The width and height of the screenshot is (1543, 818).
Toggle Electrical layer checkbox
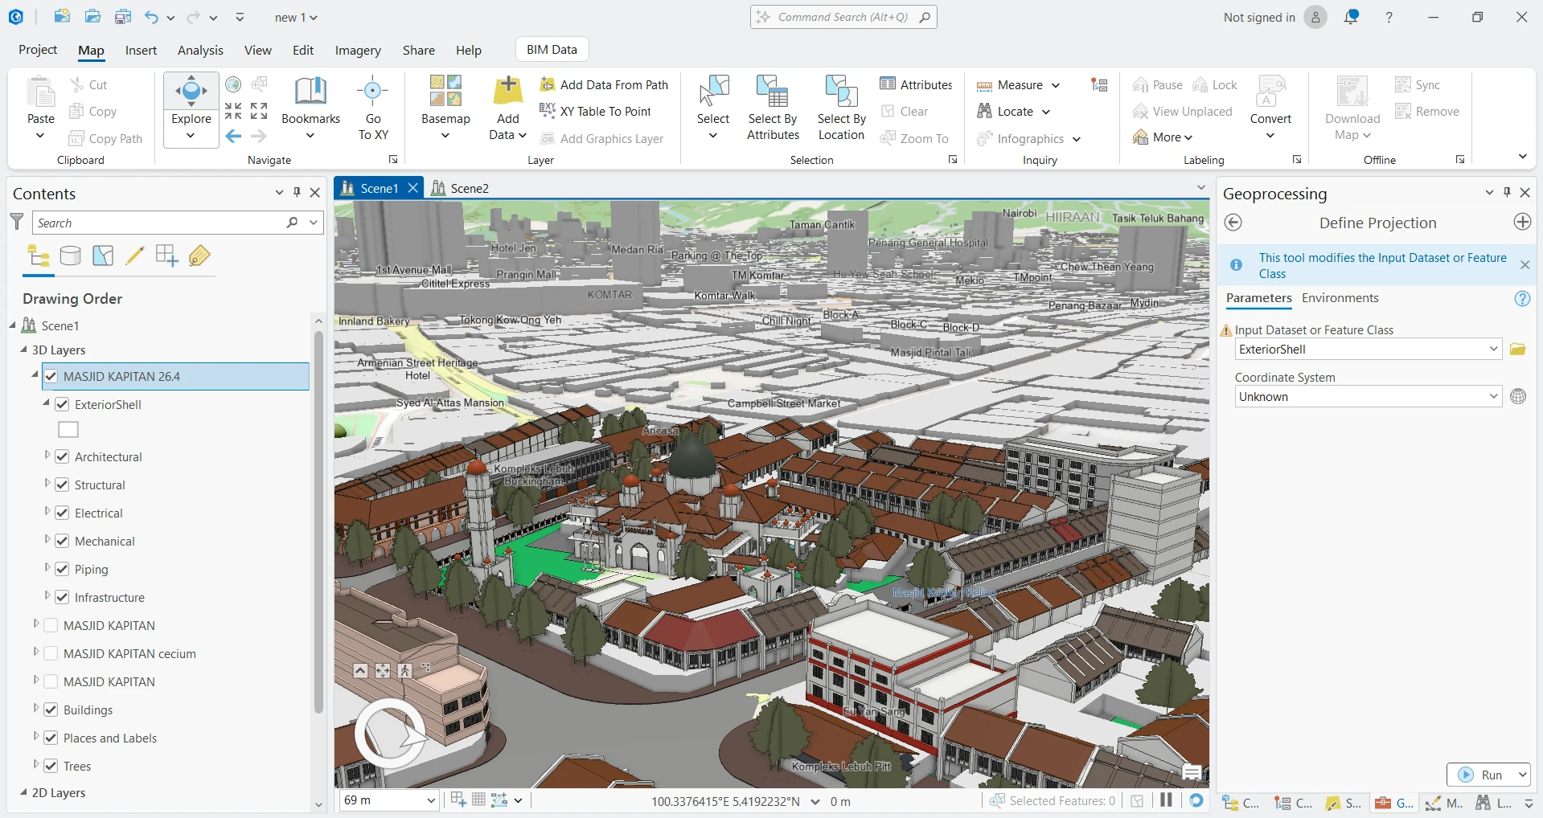[x=62, y=513]
